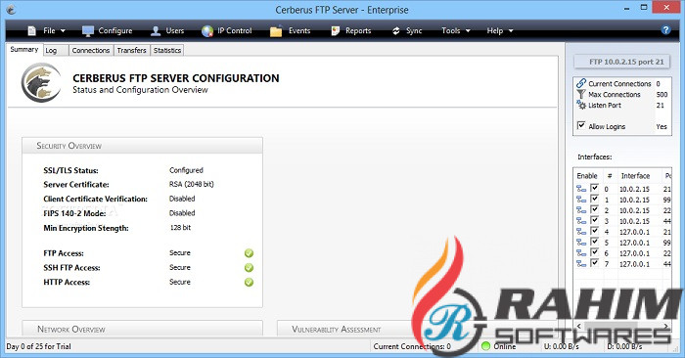Expand the Help dropdown arrow
This screenshot has width=685, height=358.
511,31
